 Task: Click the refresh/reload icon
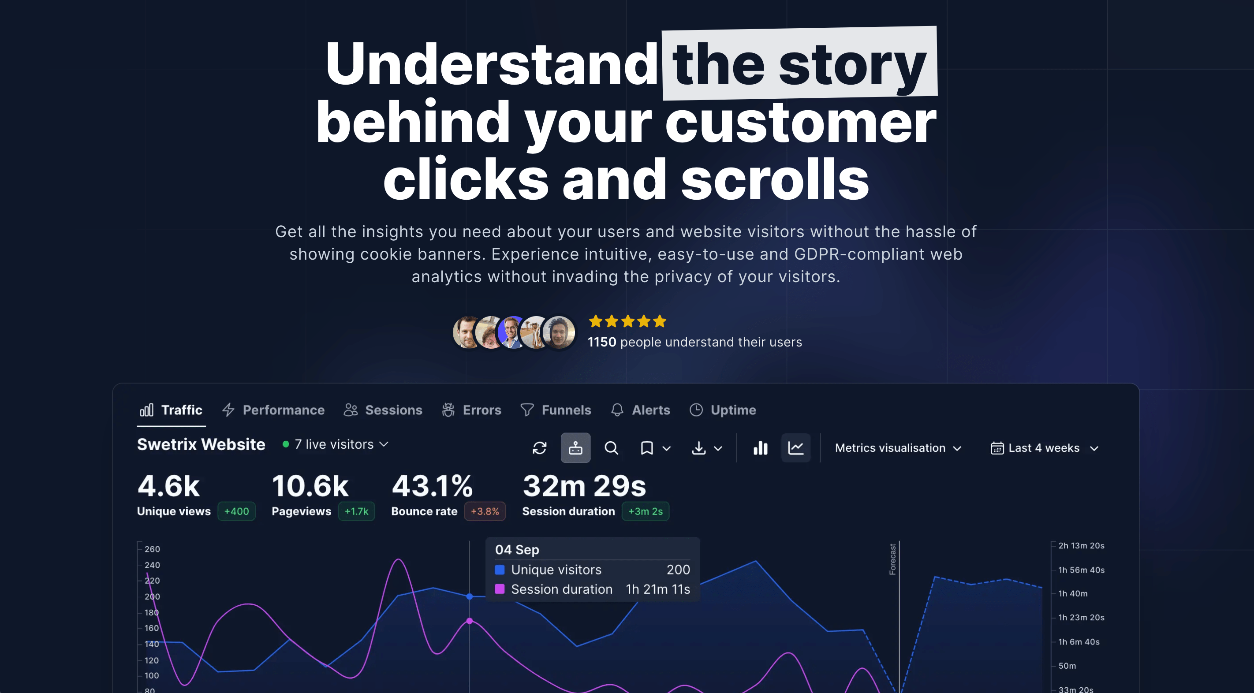pyautogui.click(x=540, y=447)
